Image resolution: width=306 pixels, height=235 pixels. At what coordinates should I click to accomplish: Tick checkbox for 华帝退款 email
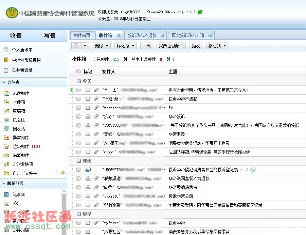tap(78, 134)
